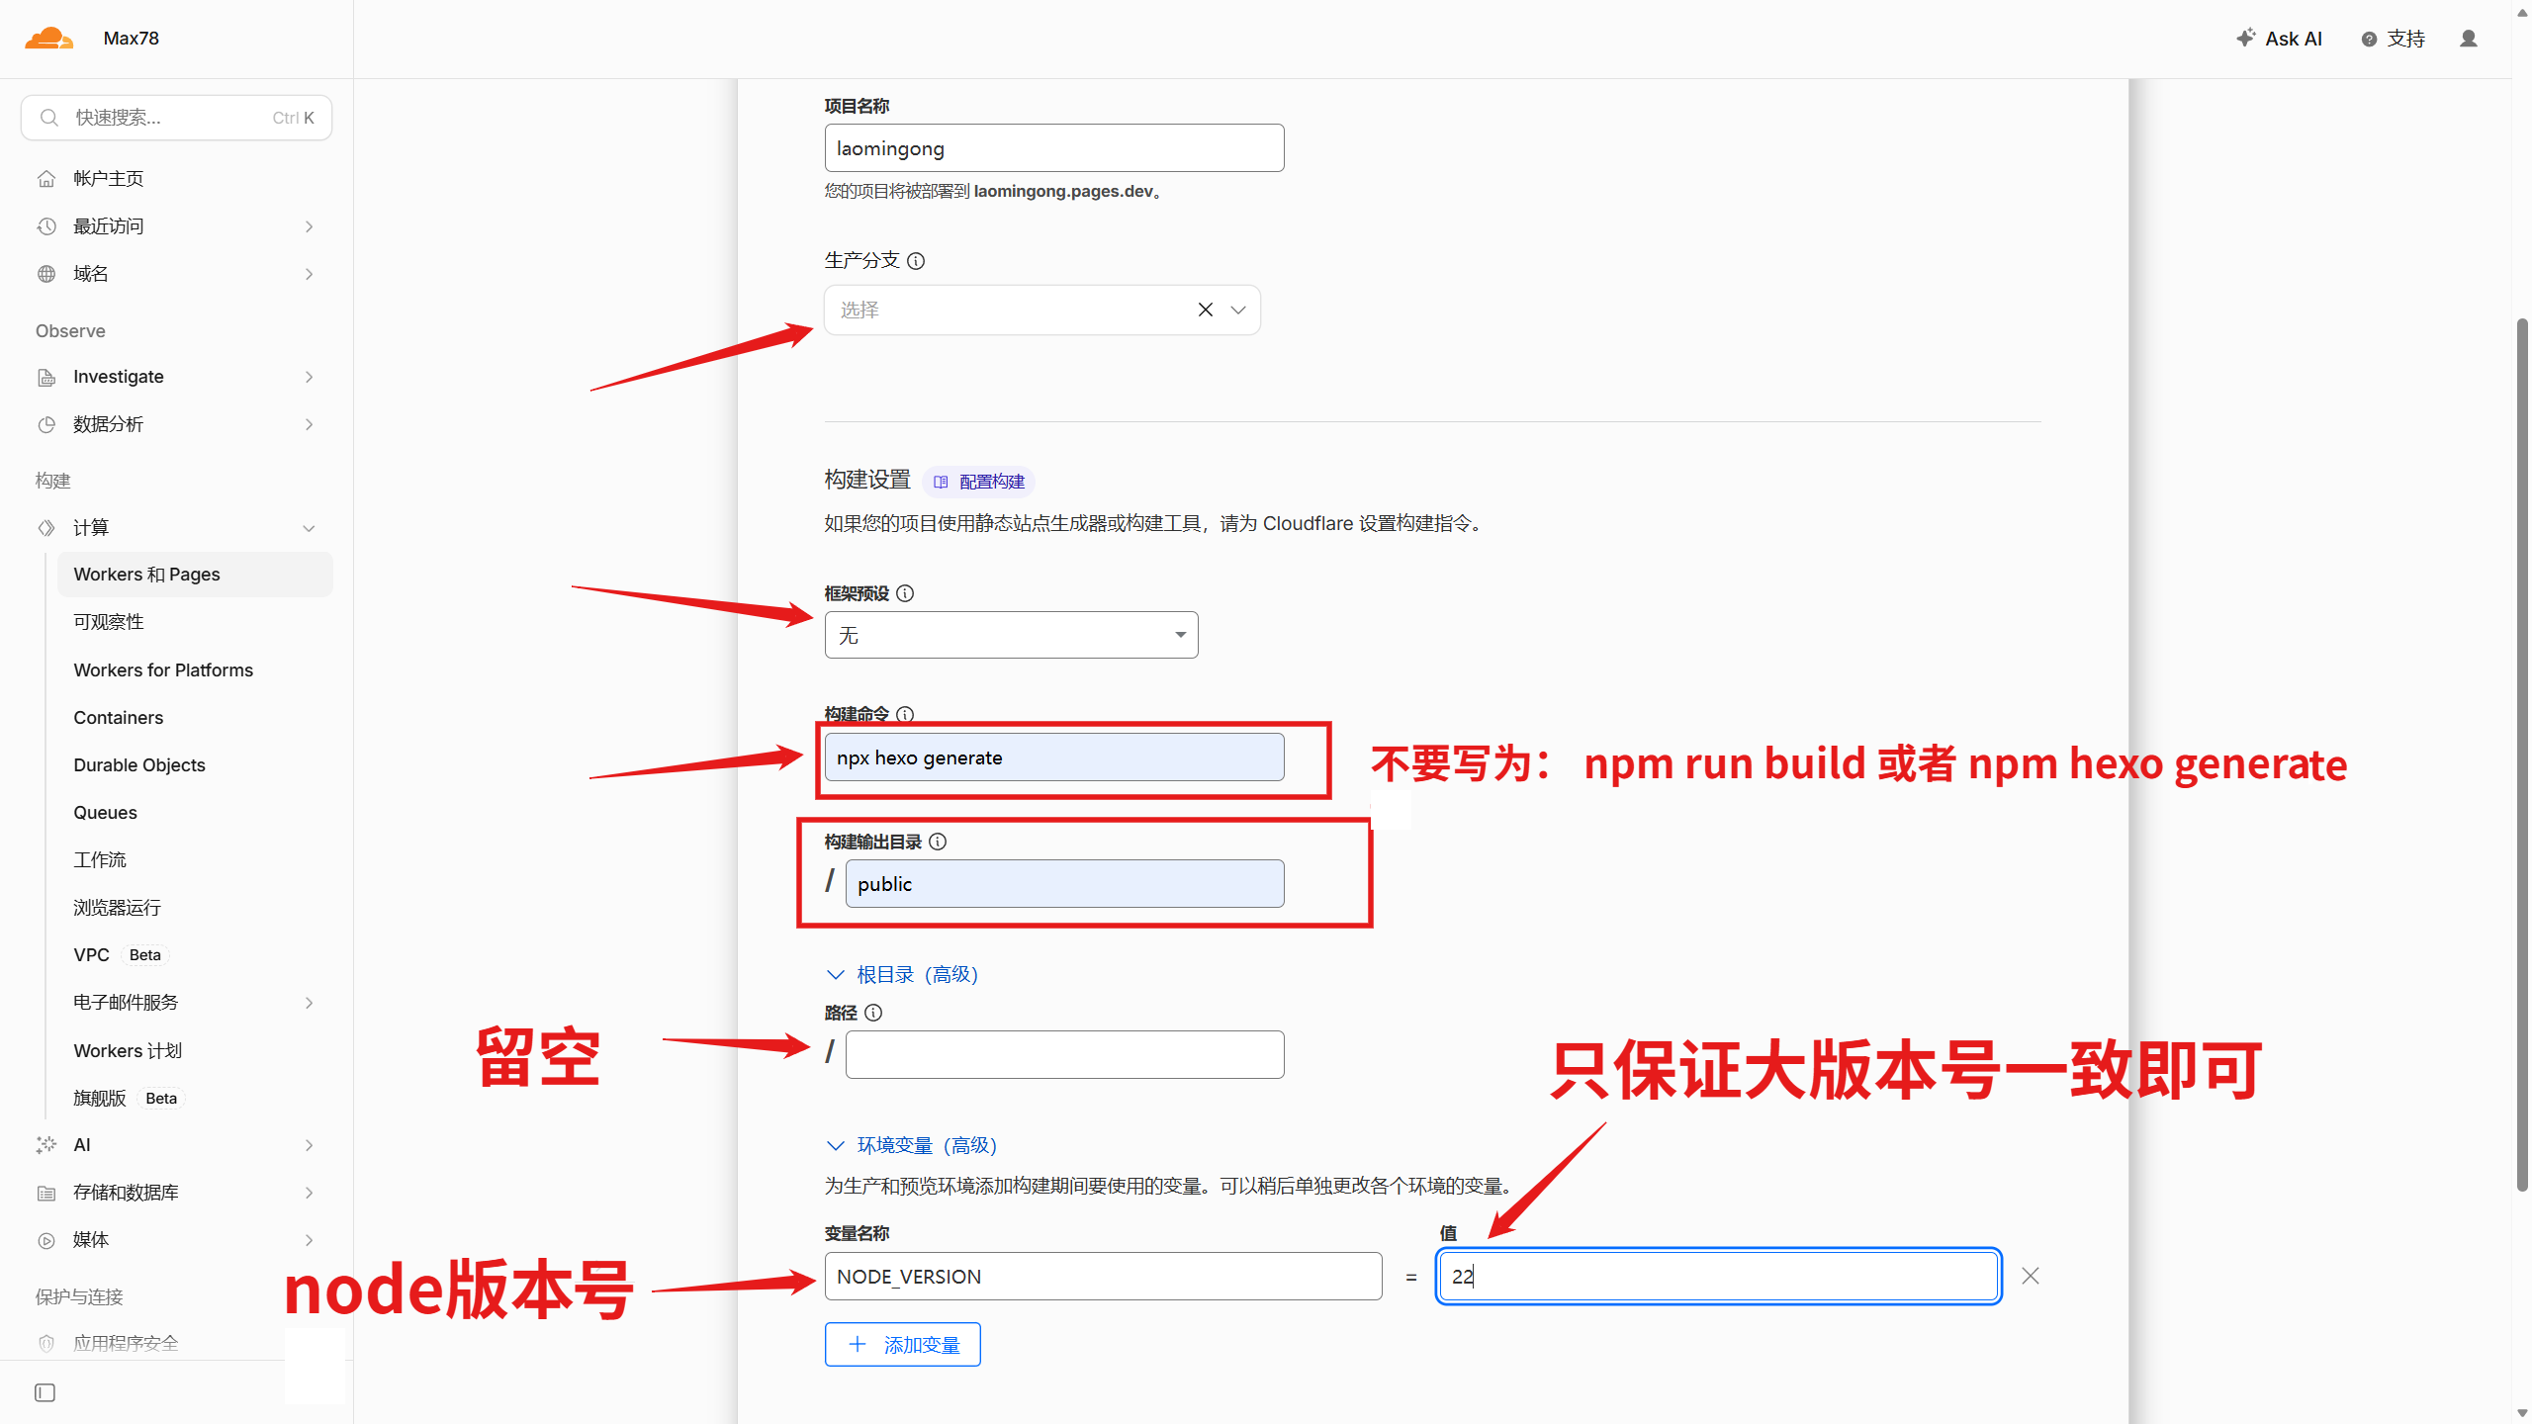Expand the 最近访问 submenu chevron
The height and width of the screenshot is (1424, 2532).
point(310,226)
